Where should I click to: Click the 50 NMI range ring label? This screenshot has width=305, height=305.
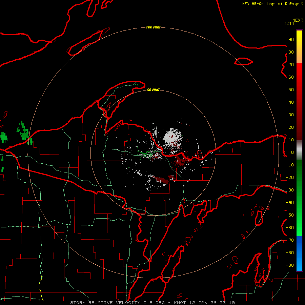[x=153, y=90]
